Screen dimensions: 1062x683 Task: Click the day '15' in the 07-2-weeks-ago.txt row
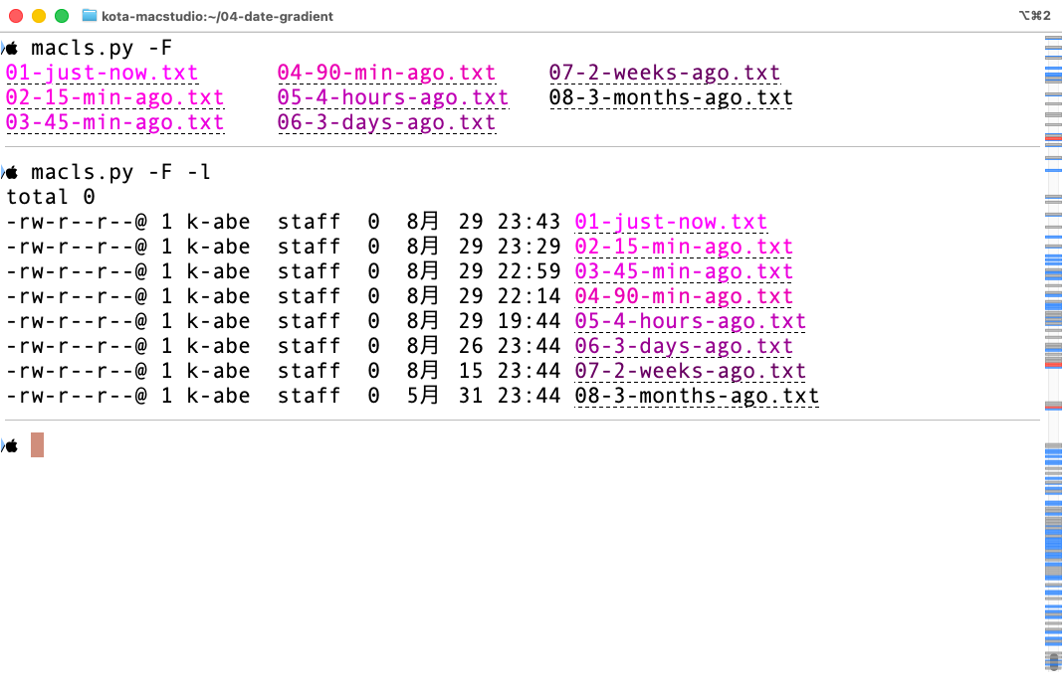coord(471,372)
